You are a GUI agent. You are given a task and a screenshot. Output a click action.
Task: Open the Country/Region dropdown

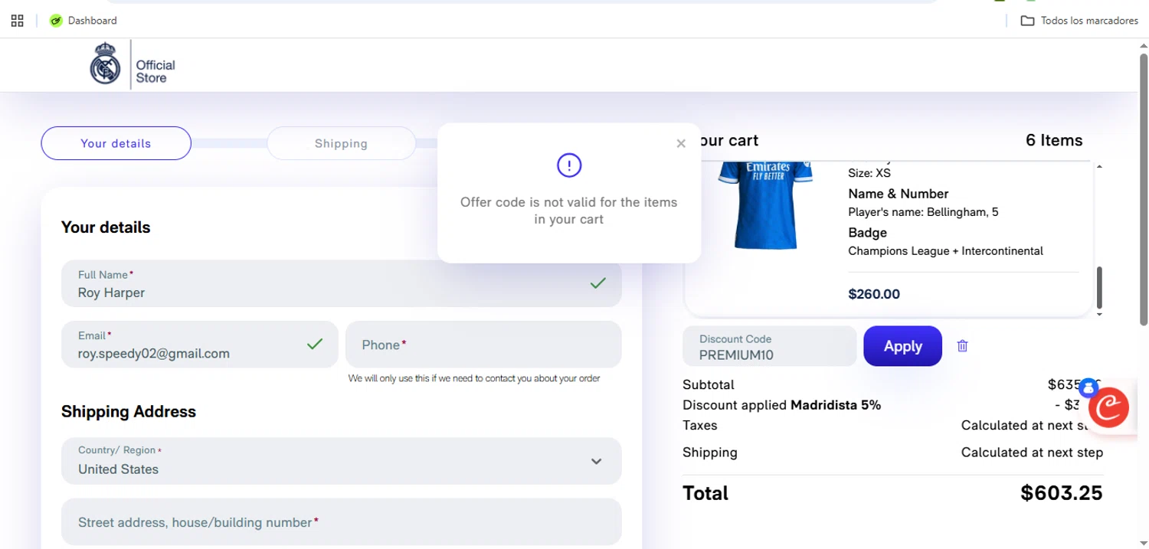pyautogui.click(x=342, y=461)
